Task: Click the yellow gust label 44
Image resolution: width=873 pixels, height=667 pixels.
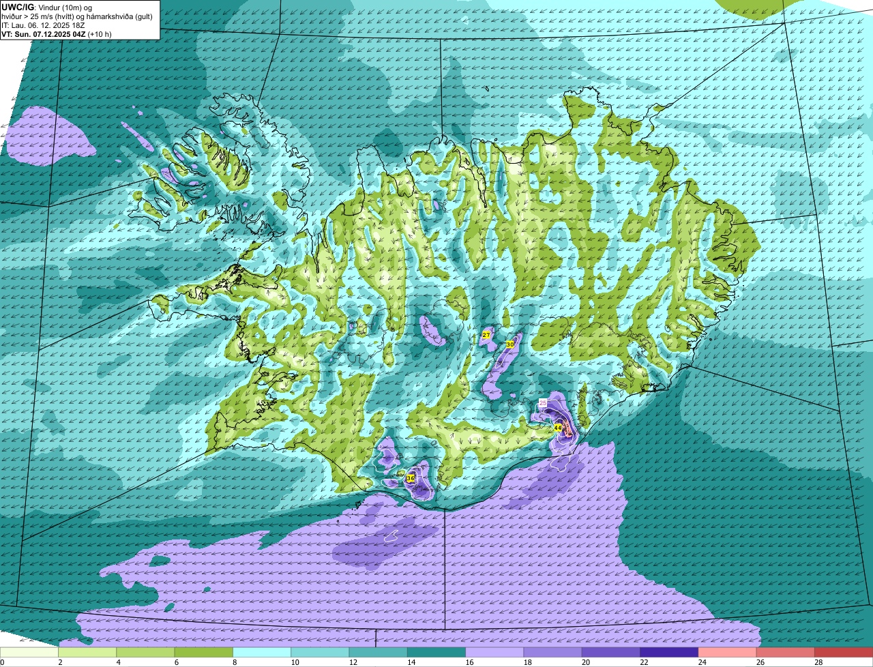Action: click(558, 428)
